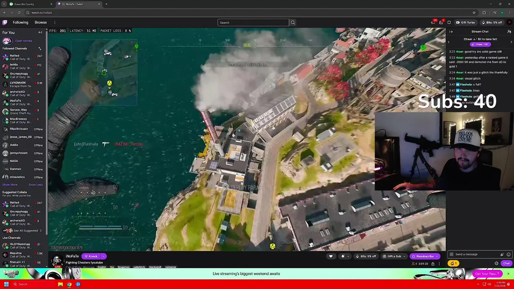Reload the page
514x289 pixels.
pos(19,12)
